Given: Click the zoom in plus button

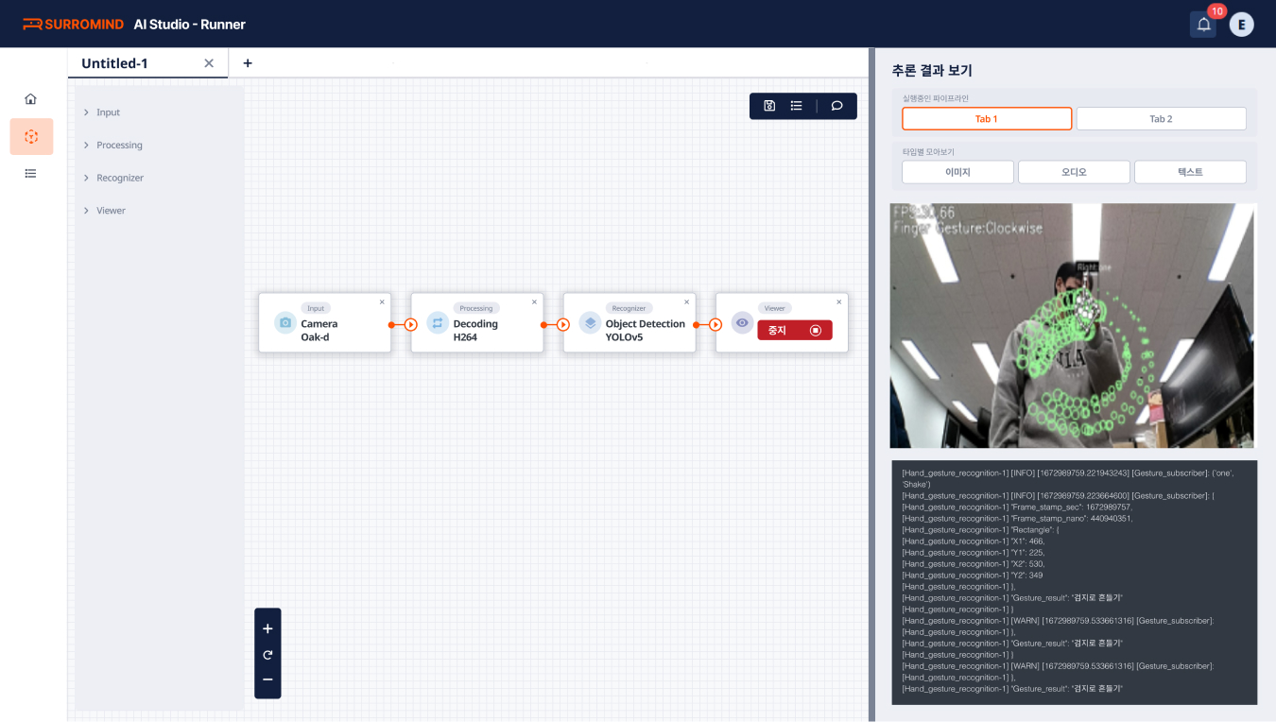Looking at the screenshot, I should 267,629.
